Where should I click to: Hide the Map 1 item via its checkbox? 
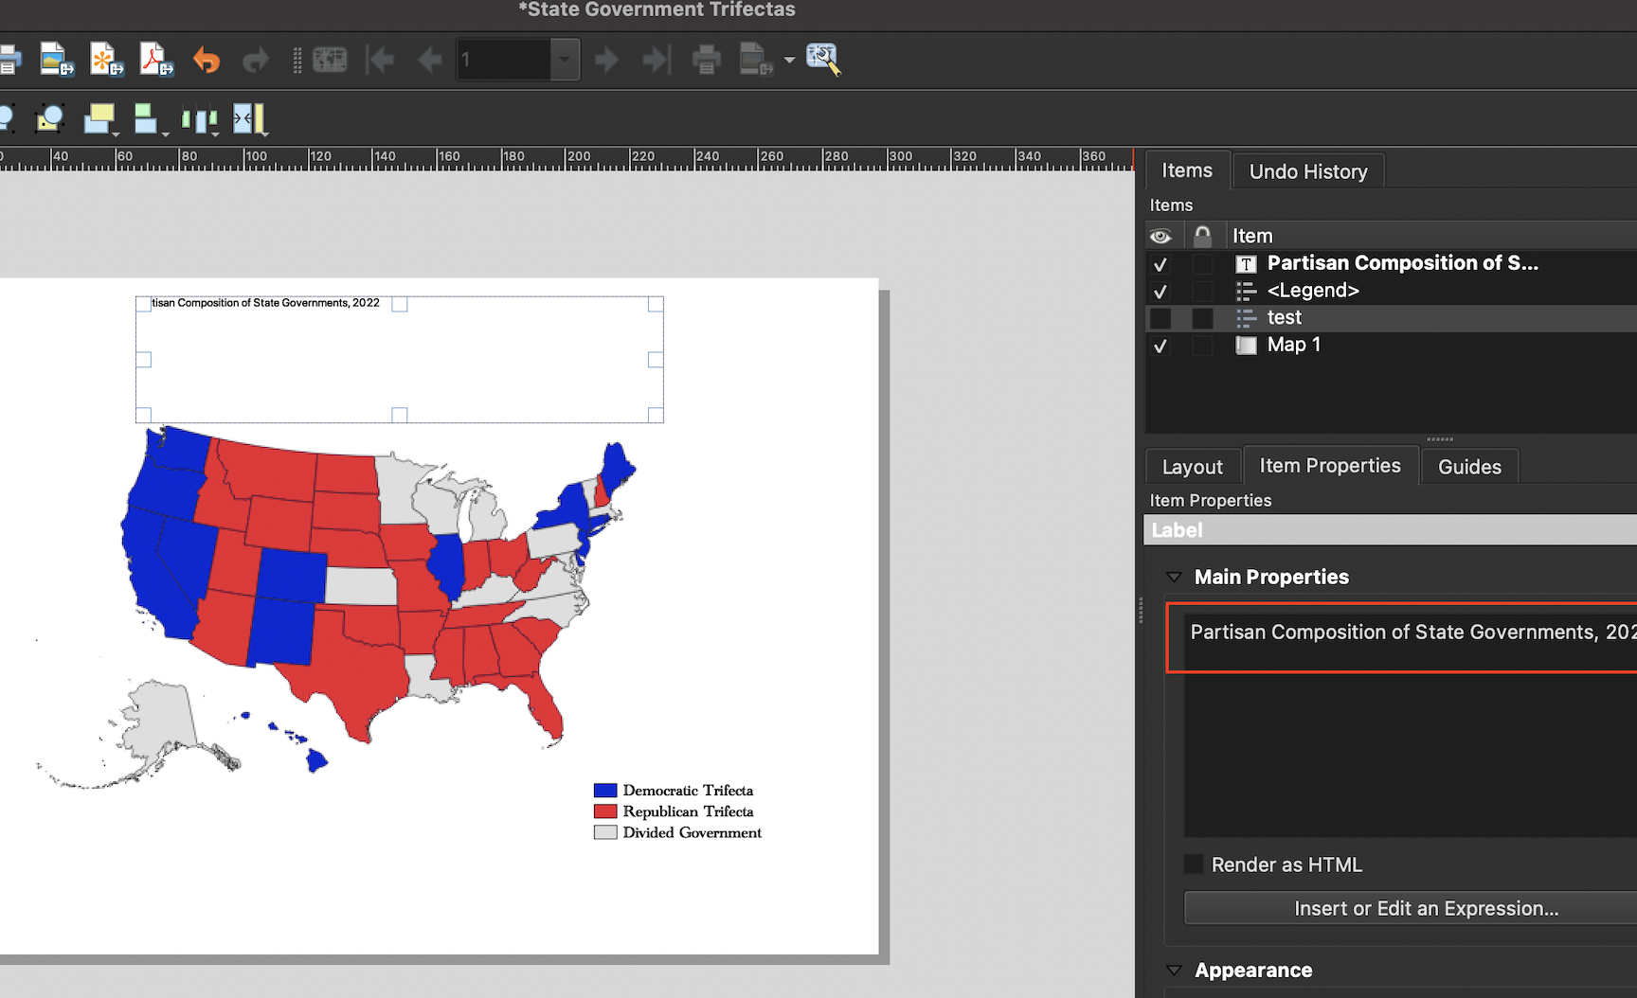(1160, 346)
